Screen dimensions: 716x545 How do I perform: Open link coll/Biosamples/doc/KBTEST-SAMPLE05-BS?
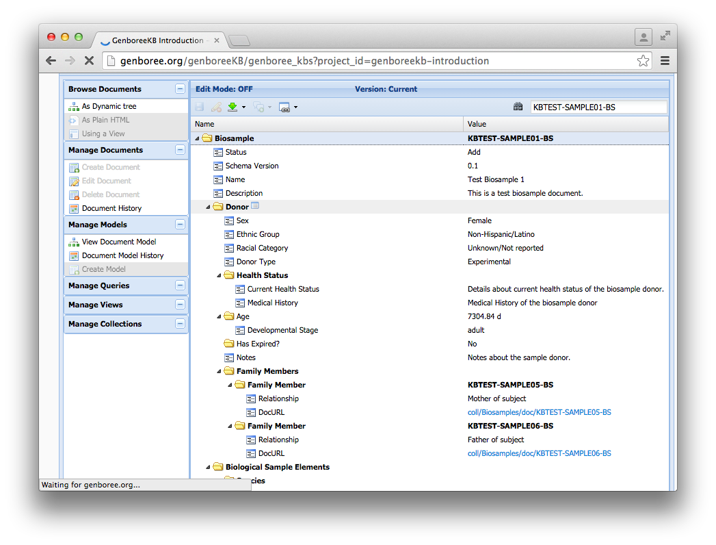(x=540, y=412)
